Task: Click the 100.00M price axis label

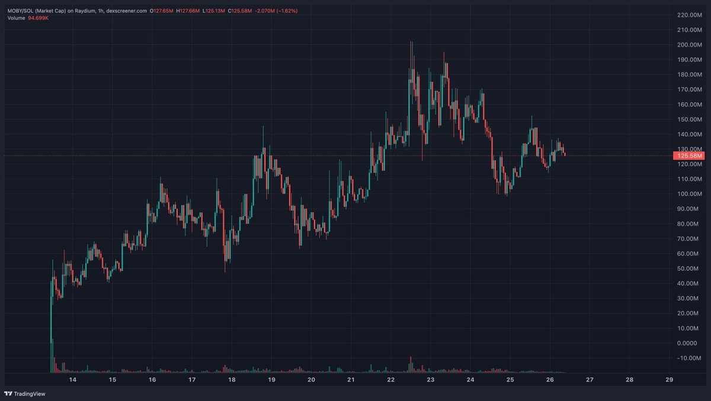Action: point(689,194)
